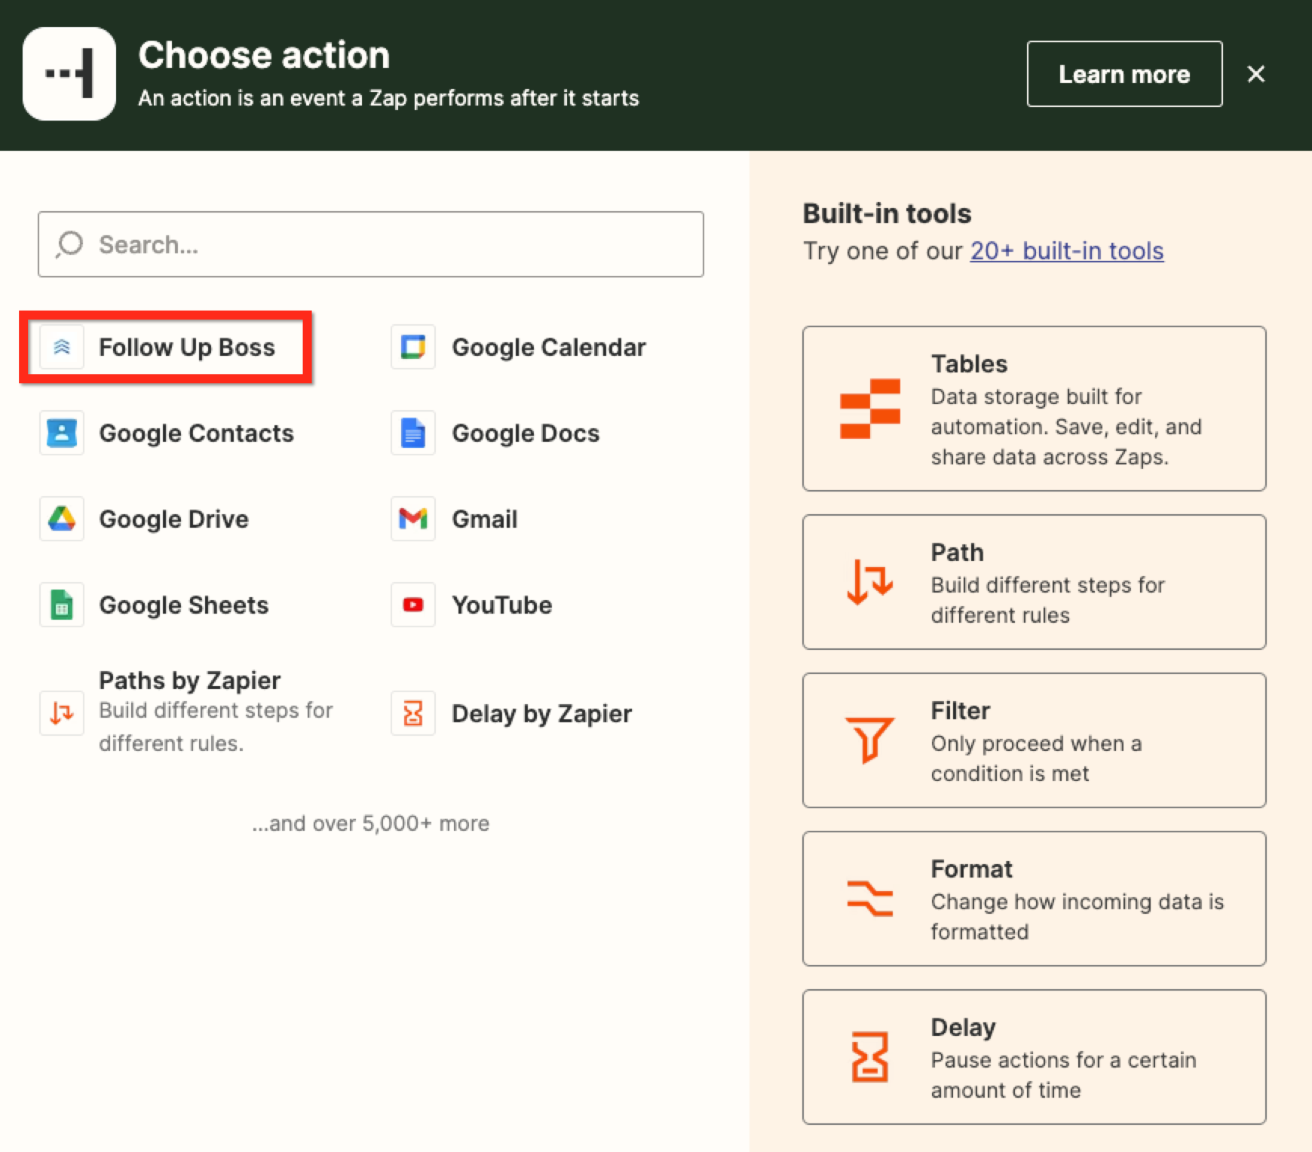Screen dimensions: 1312x1152
Task: Click the action step icon in header
Action: pos(69,74)
